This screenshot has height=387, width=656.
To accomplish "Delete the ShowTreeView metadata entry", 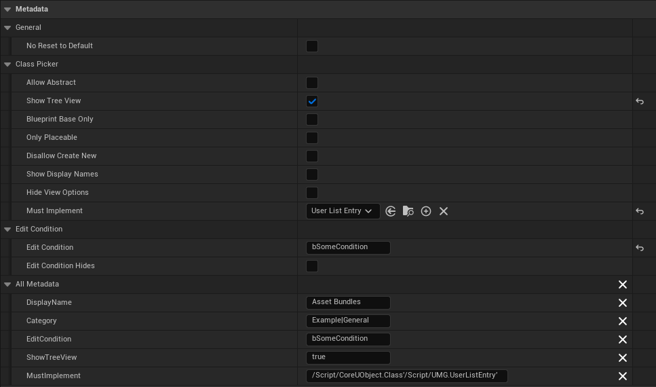I will [x=623, y=358].
